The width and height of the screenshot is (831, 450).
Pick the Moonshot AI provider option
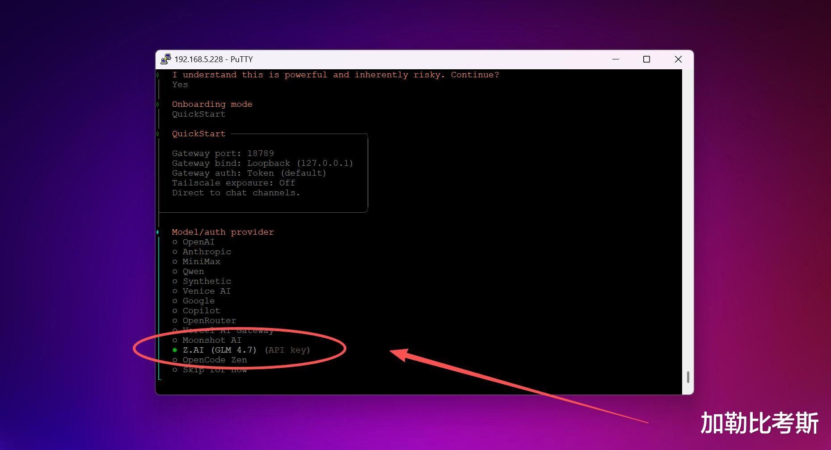207,340
